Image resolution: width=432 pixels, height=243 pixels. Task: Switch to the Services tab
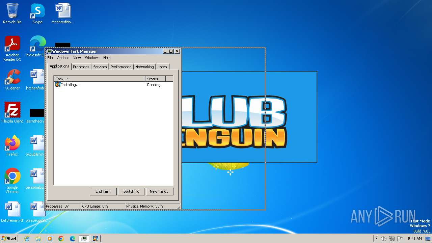tap(100, 67)
